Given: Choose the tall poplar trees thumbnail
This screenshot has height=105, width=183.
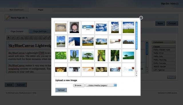Looking at the screenshot, I should pos(74,56).
